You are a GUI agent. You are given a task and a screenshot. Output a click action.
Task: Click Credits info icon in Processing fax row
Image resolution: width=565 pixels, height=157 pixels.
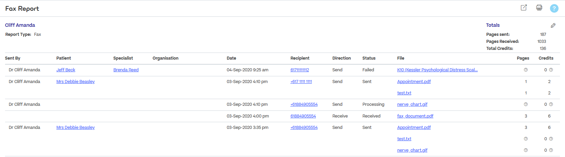551,104
